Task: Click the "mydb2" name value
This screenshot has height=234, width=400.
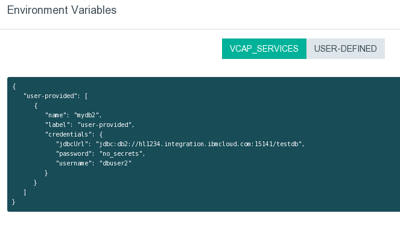Action: 86,115
